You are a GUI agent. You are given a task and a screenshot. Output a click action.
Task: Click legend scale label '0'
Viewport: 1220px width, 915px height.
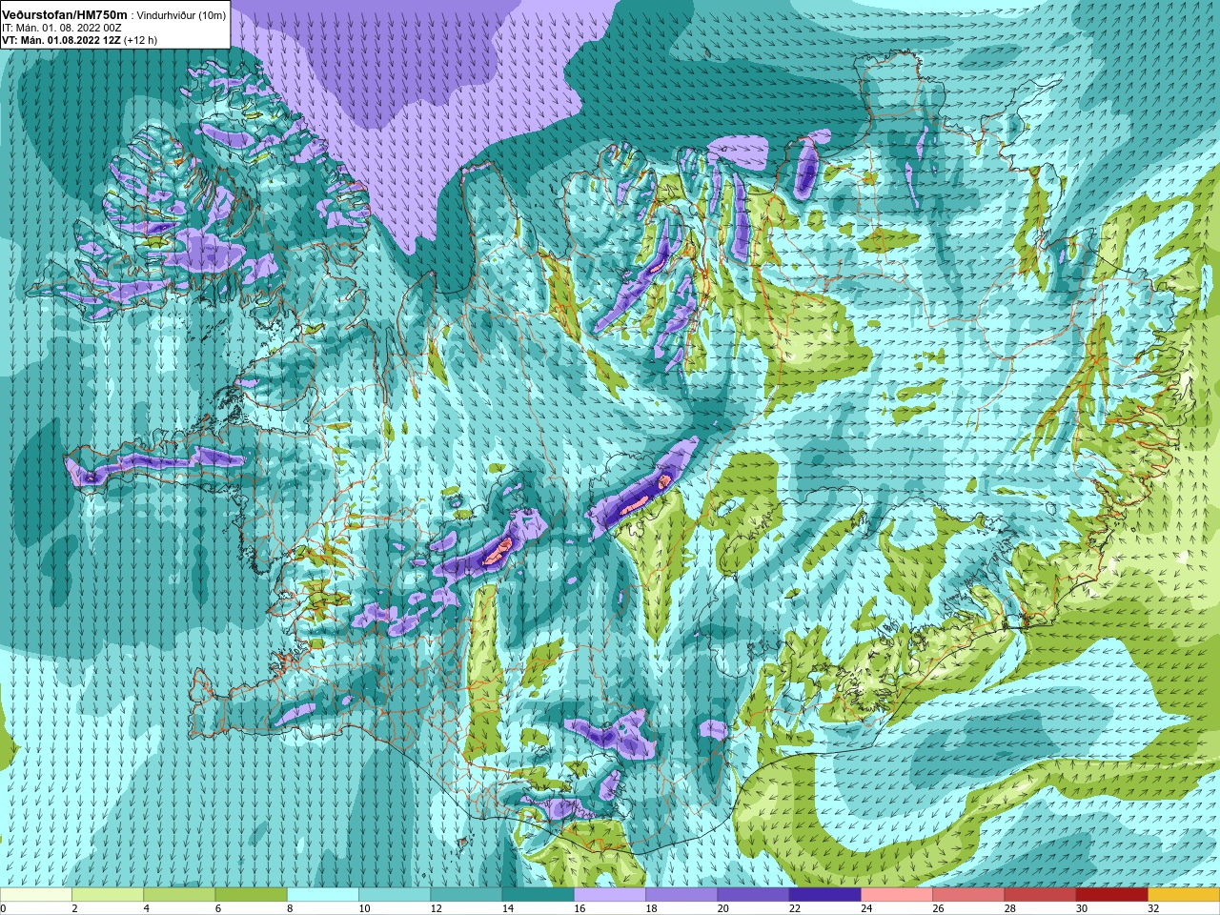pyautogui.click(x=3, y=908)
